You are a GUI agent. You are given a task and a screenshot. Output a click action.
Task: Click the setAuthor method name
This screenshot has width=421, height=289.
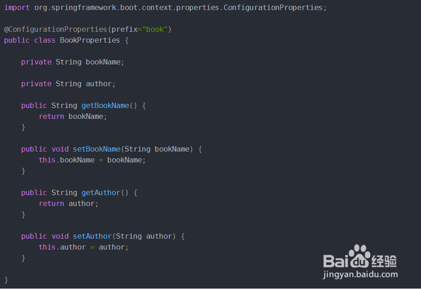(92, 236)
